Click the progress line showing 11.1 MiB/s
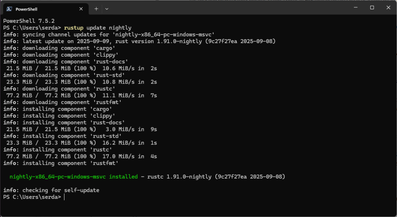The image size is (397, 217). tap(81, 95)
